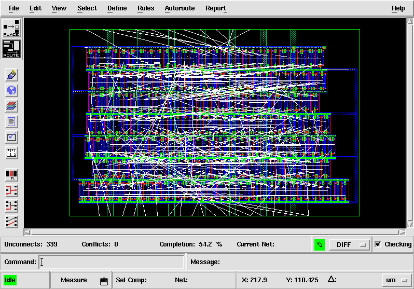
Task: Toggle the Checking checkbox
Action: click(x=378, y=244)
